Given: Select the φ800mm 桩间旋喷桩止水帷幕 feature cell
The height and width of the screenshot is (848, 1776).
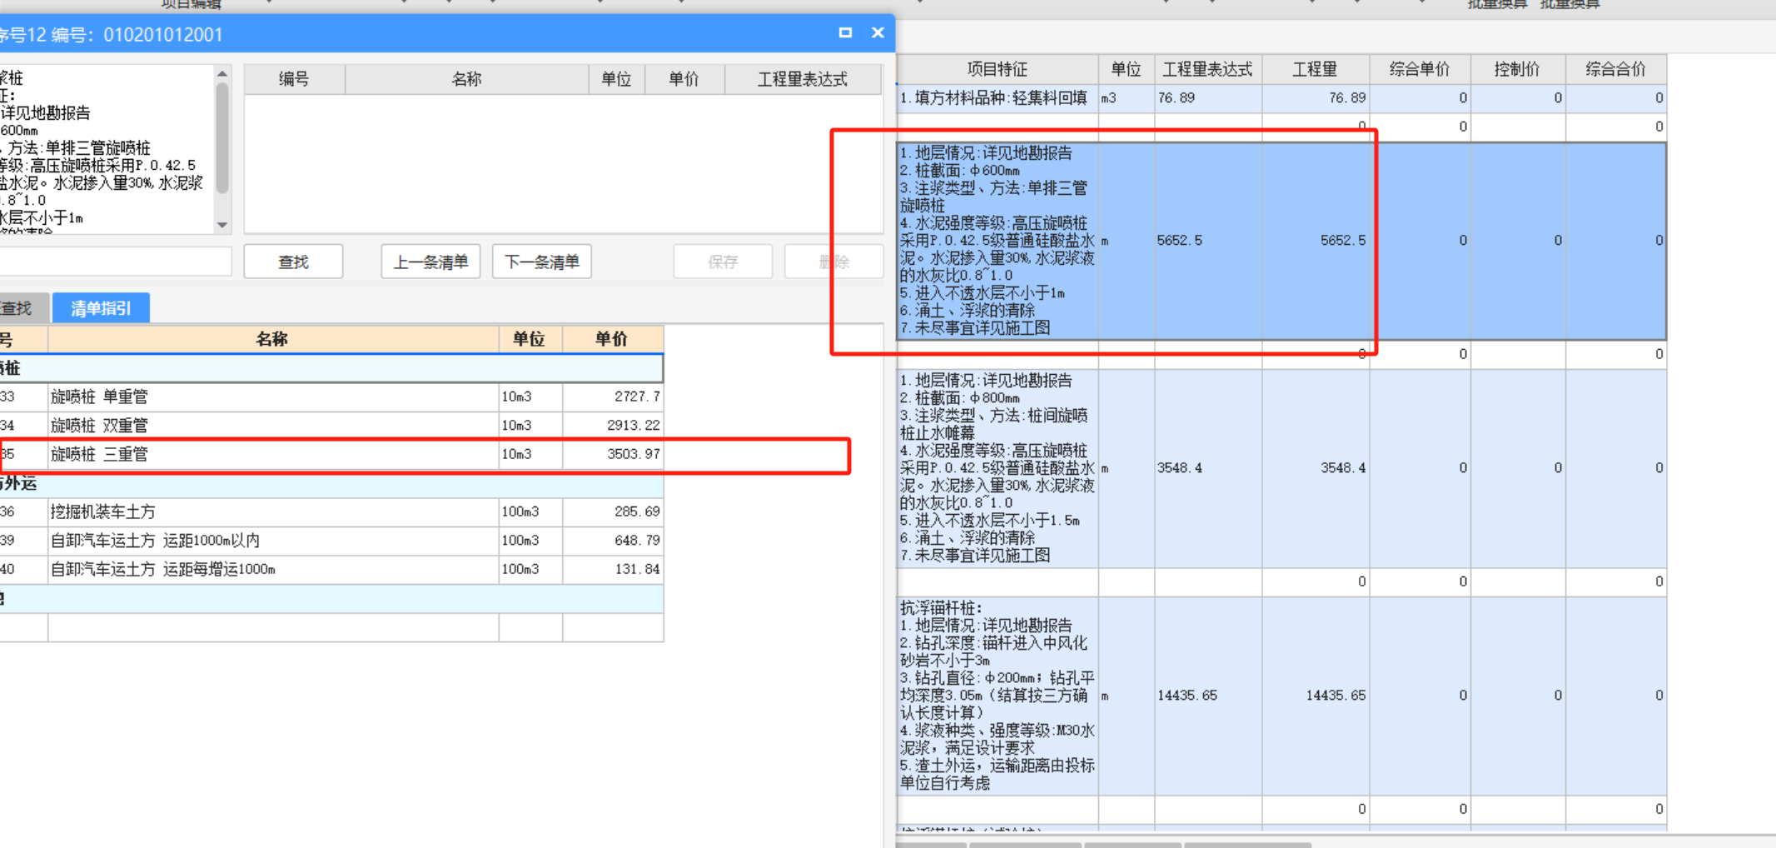Looking at the screenshot, I should (997, 468).
